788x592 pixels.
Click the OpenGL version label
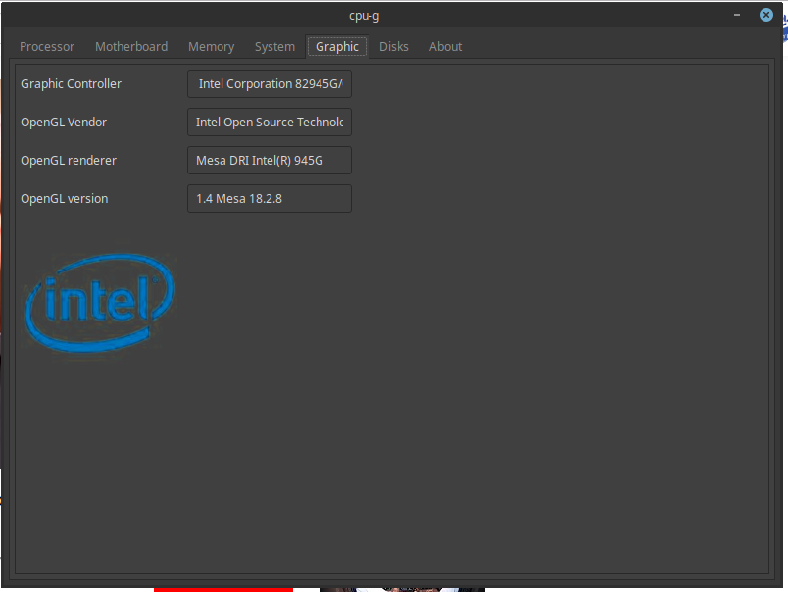coord(65,199)
